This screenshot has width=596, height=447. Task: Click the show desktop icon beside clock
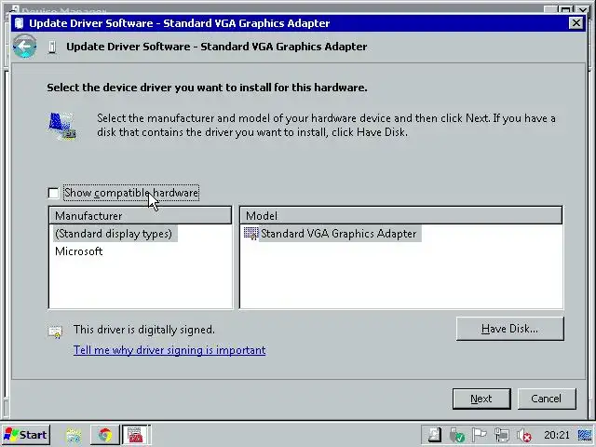click(x=585, y=435)
